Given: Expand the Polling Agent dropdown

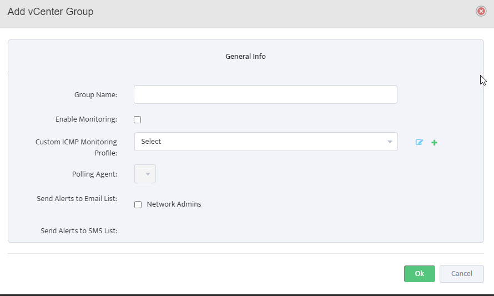Looking at the screenshot, I should pos(145,174).
